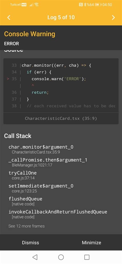
Task: Expand See 12 more frames
Action: point(27,226)
